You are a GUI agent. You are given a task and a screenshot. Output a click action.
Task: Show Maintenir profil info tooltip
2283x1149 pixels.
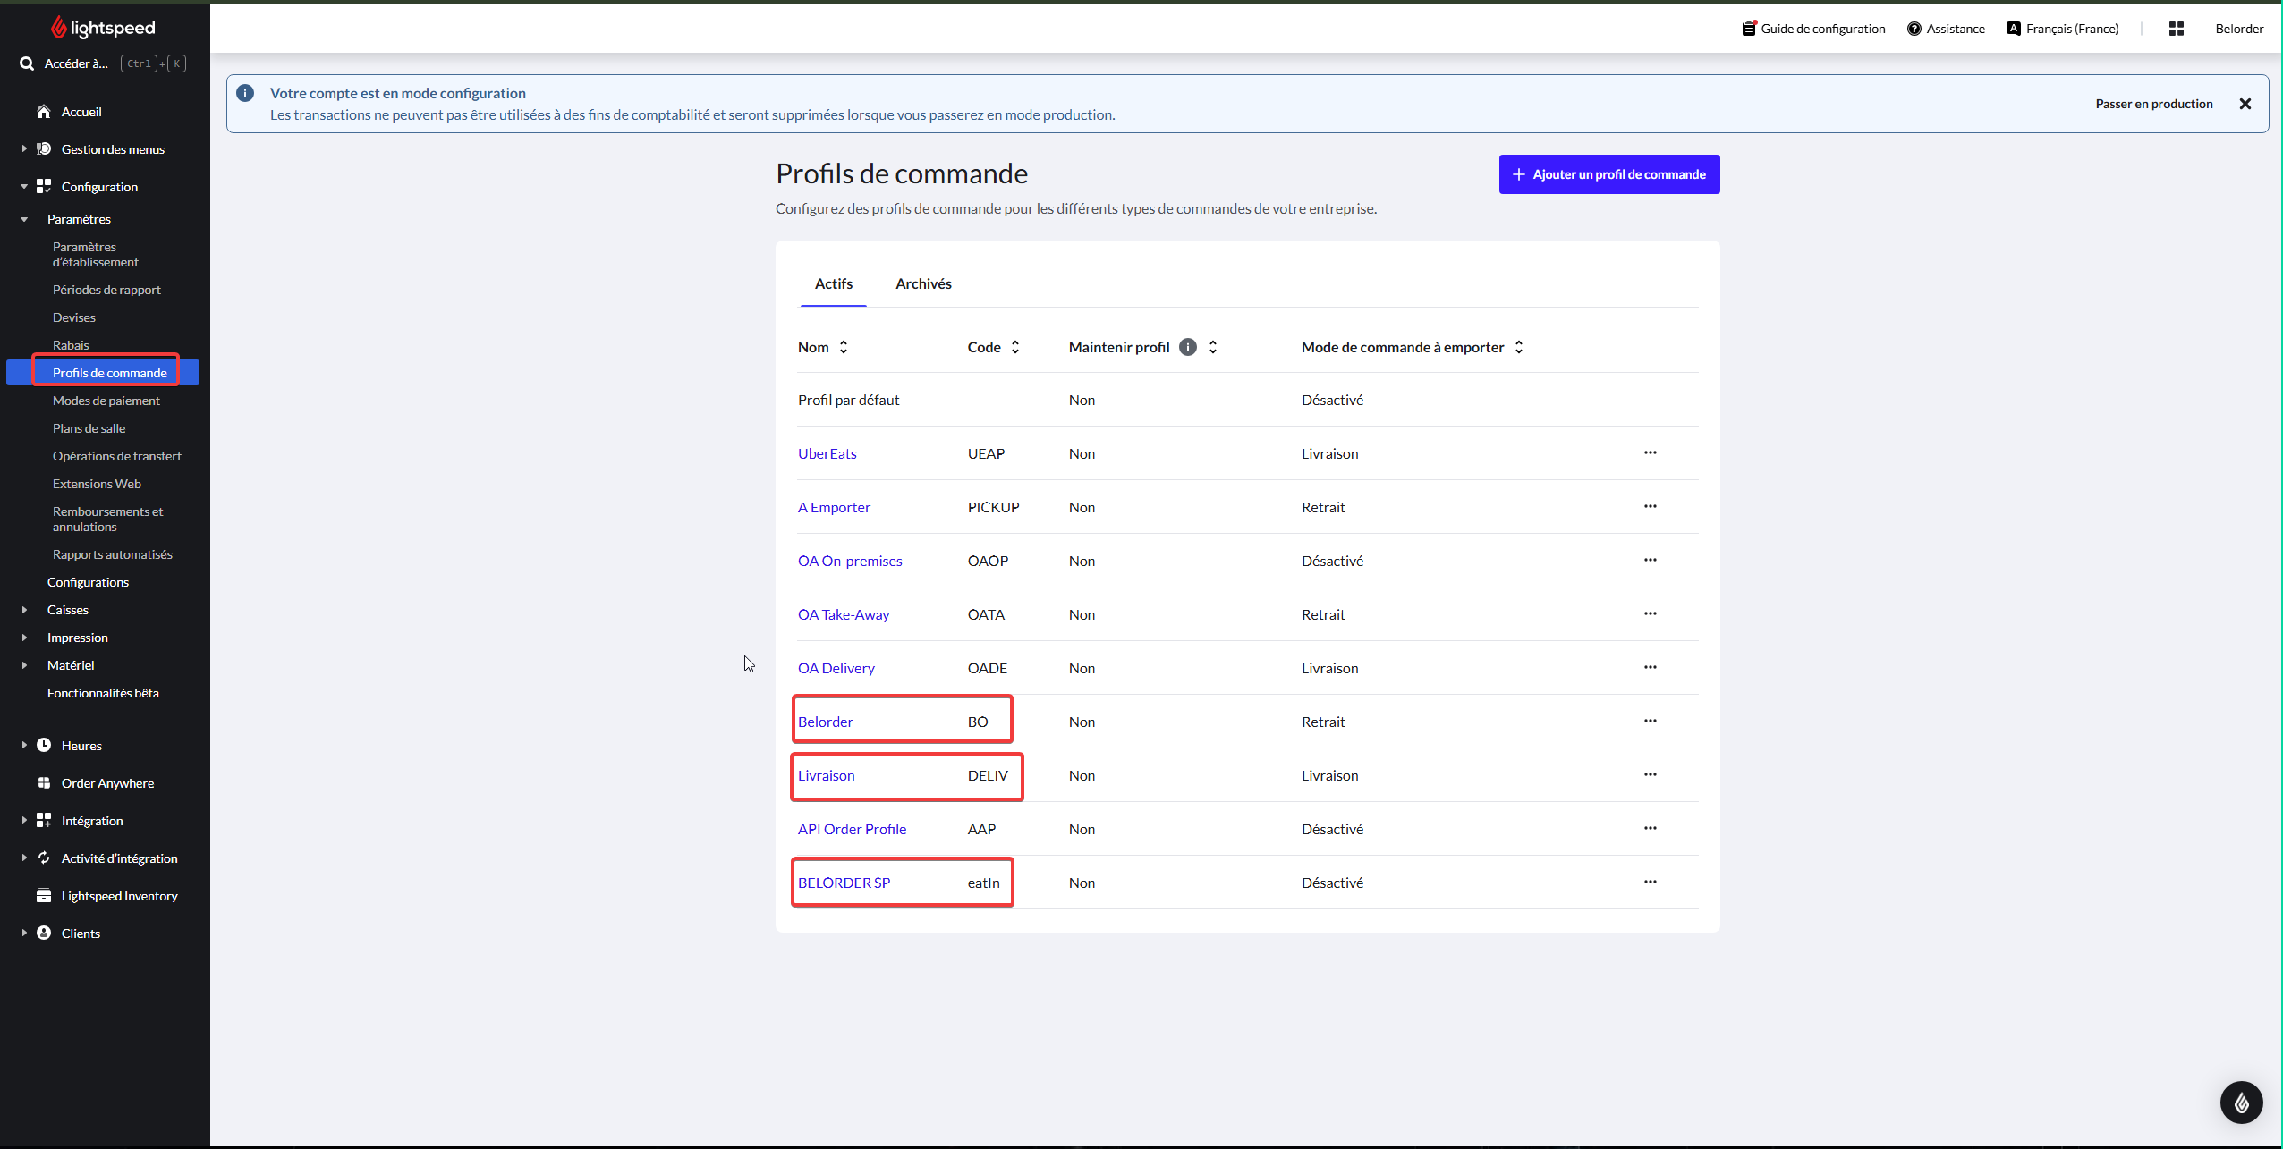pyautogui.click(x=1188, y=347)
